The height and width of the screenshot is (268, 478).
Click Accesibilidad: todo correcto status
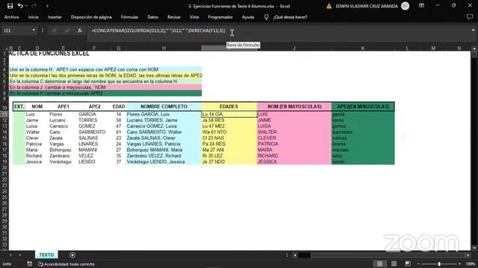click(66, 264)
